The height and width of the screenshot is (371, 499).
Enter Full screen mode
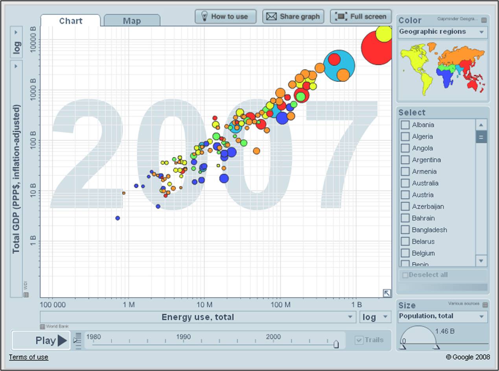click(x=361, y=17)
